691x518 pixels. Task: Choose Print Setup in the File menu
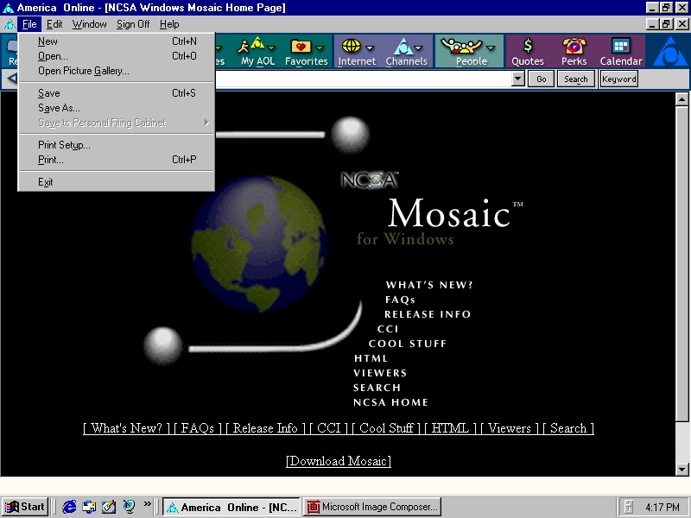(64, 145)
